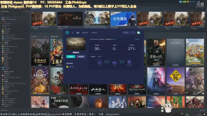207x116 pixels.
Task: Close the accelerator window
Action: tap(142, 30)
